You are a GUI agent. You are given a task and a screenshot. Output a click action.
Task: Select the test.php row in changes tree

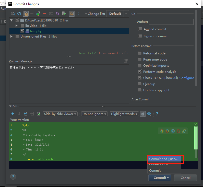tap(69, 31)
